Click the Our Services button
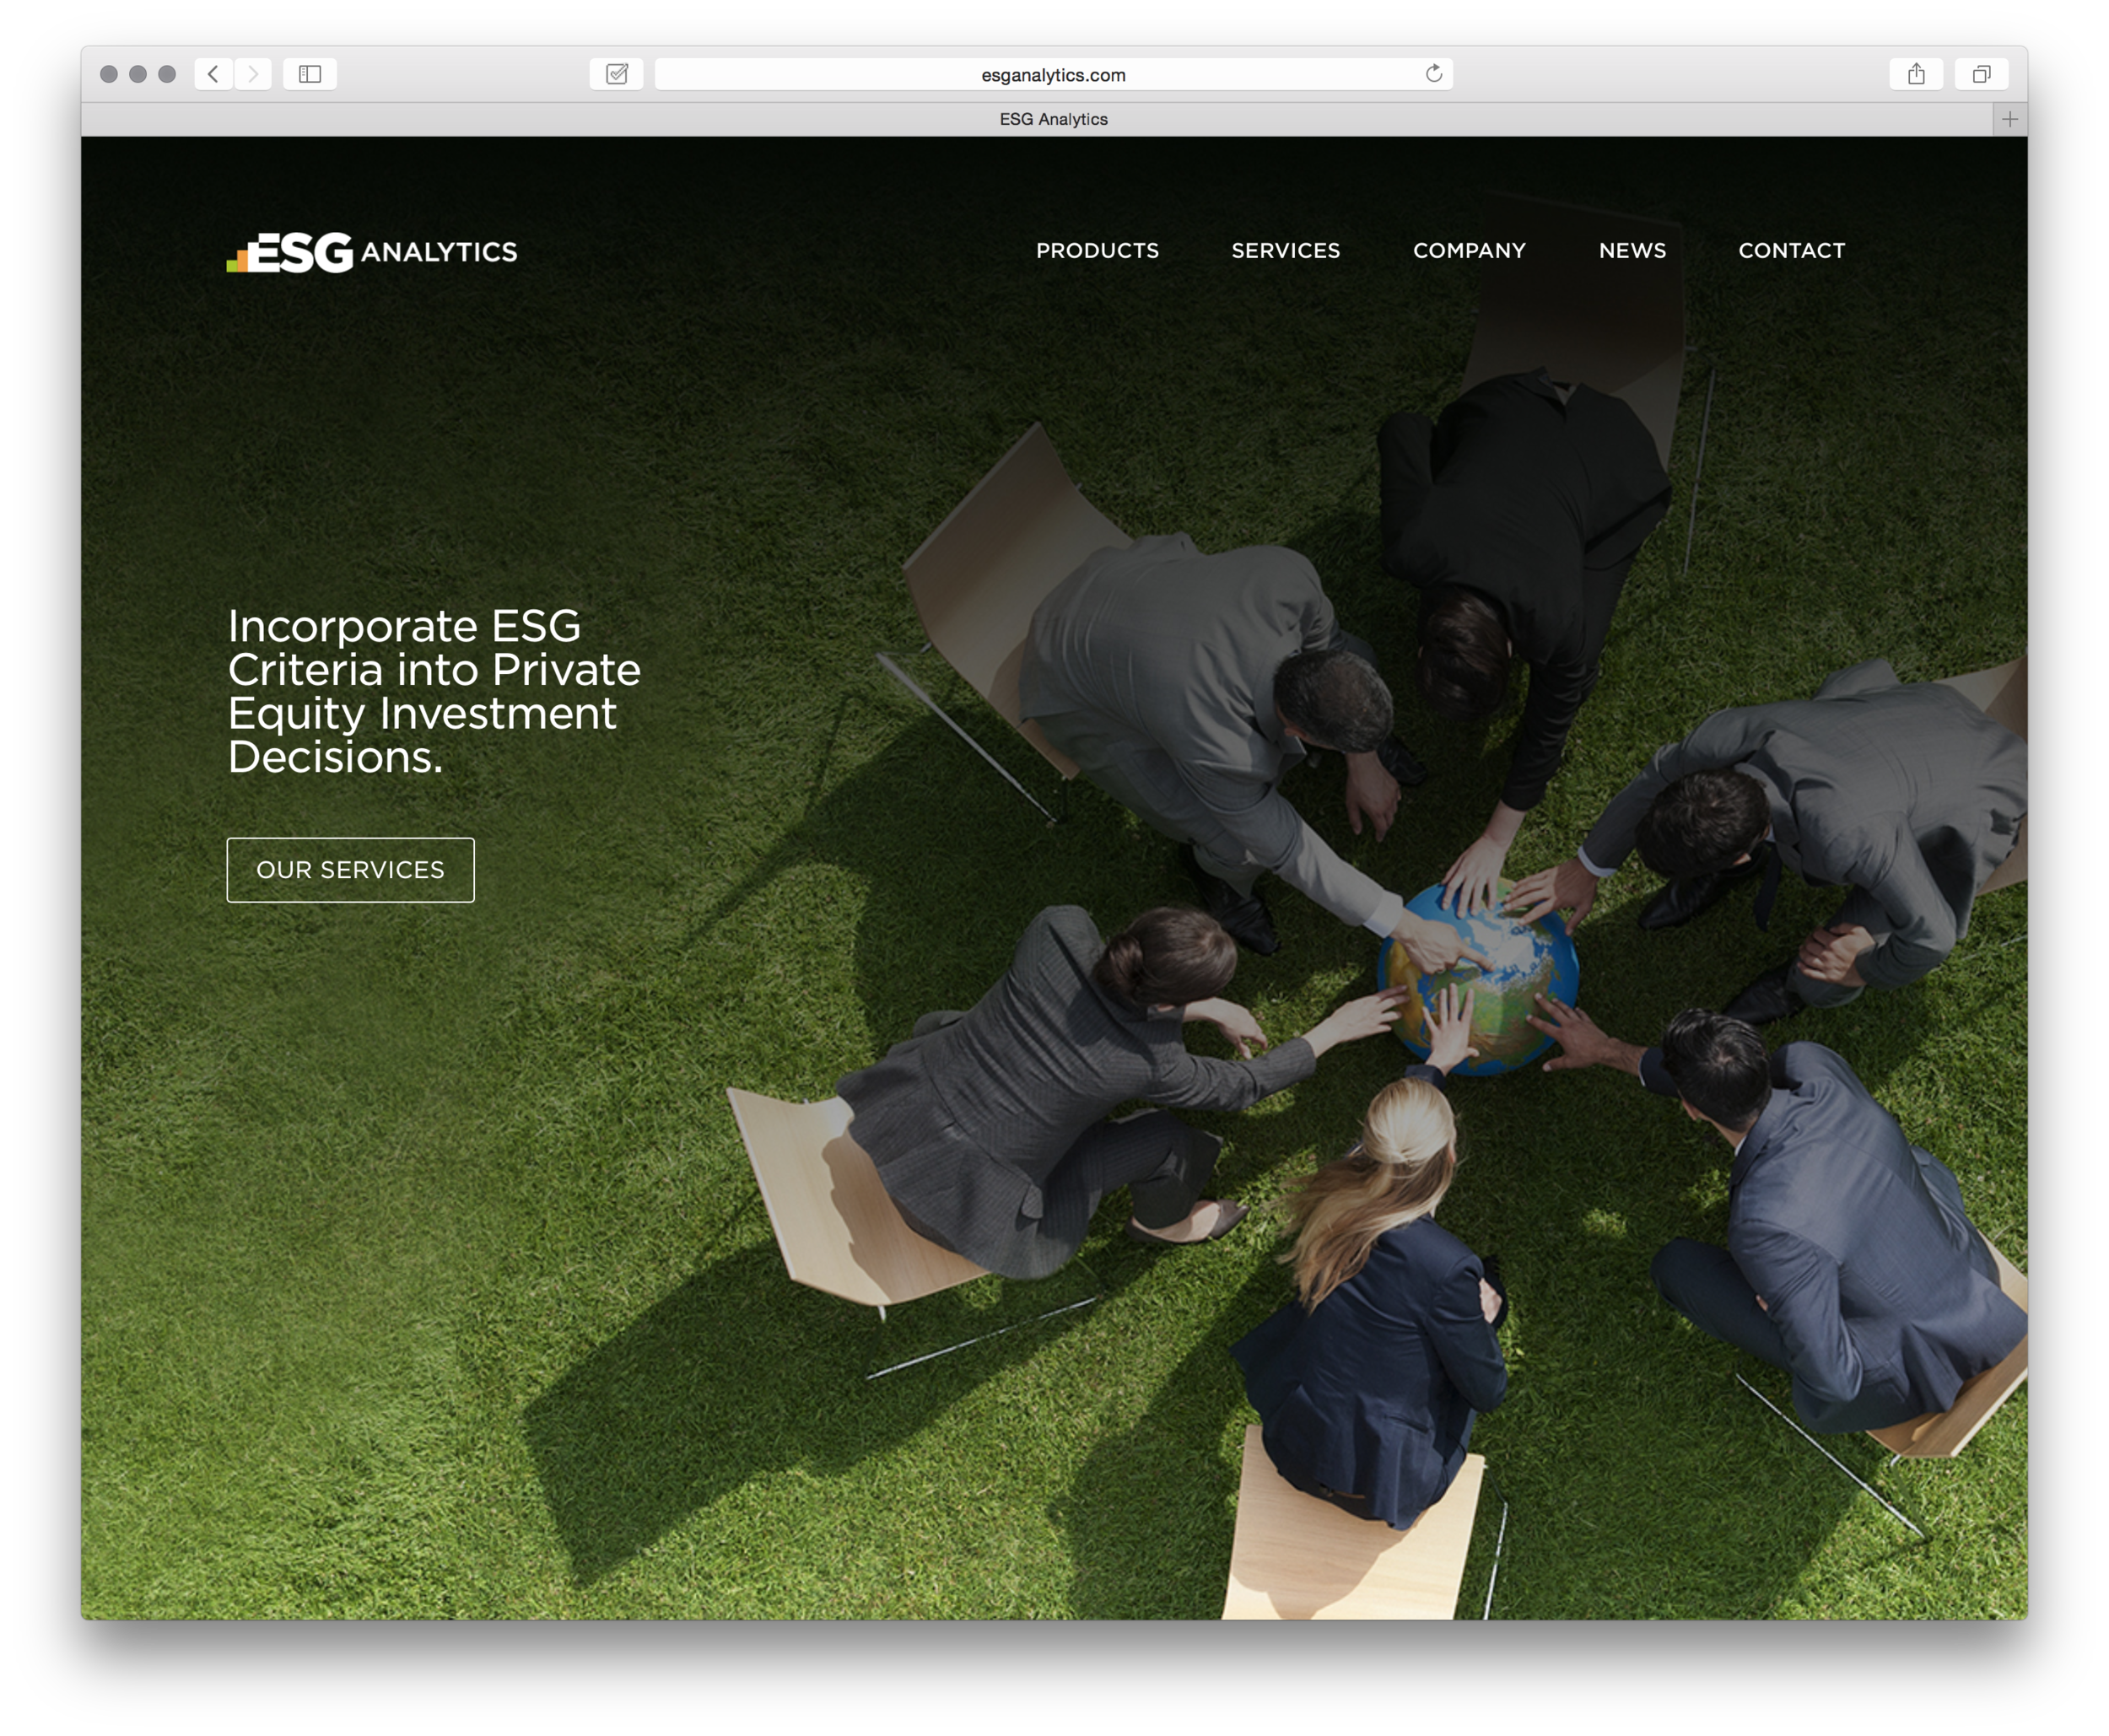2109x1736 pixels. (x=350, y=870)
